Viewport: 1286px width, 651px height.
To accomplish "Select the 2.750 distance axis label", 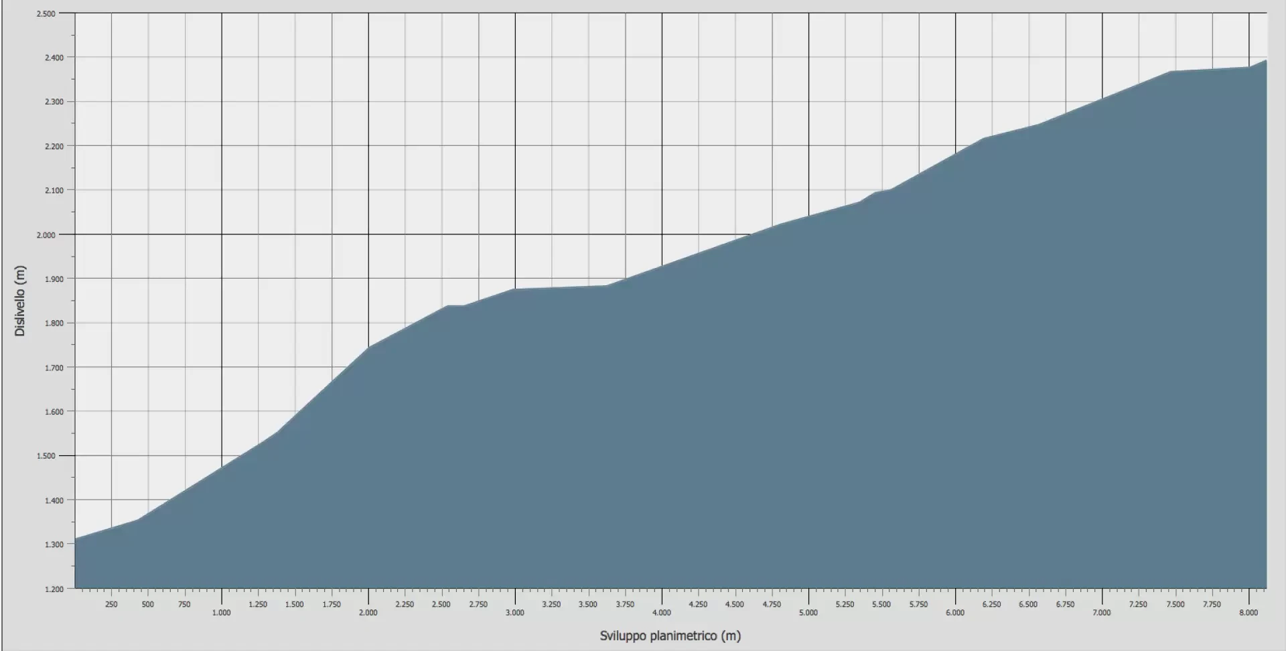I will (478, 604).
